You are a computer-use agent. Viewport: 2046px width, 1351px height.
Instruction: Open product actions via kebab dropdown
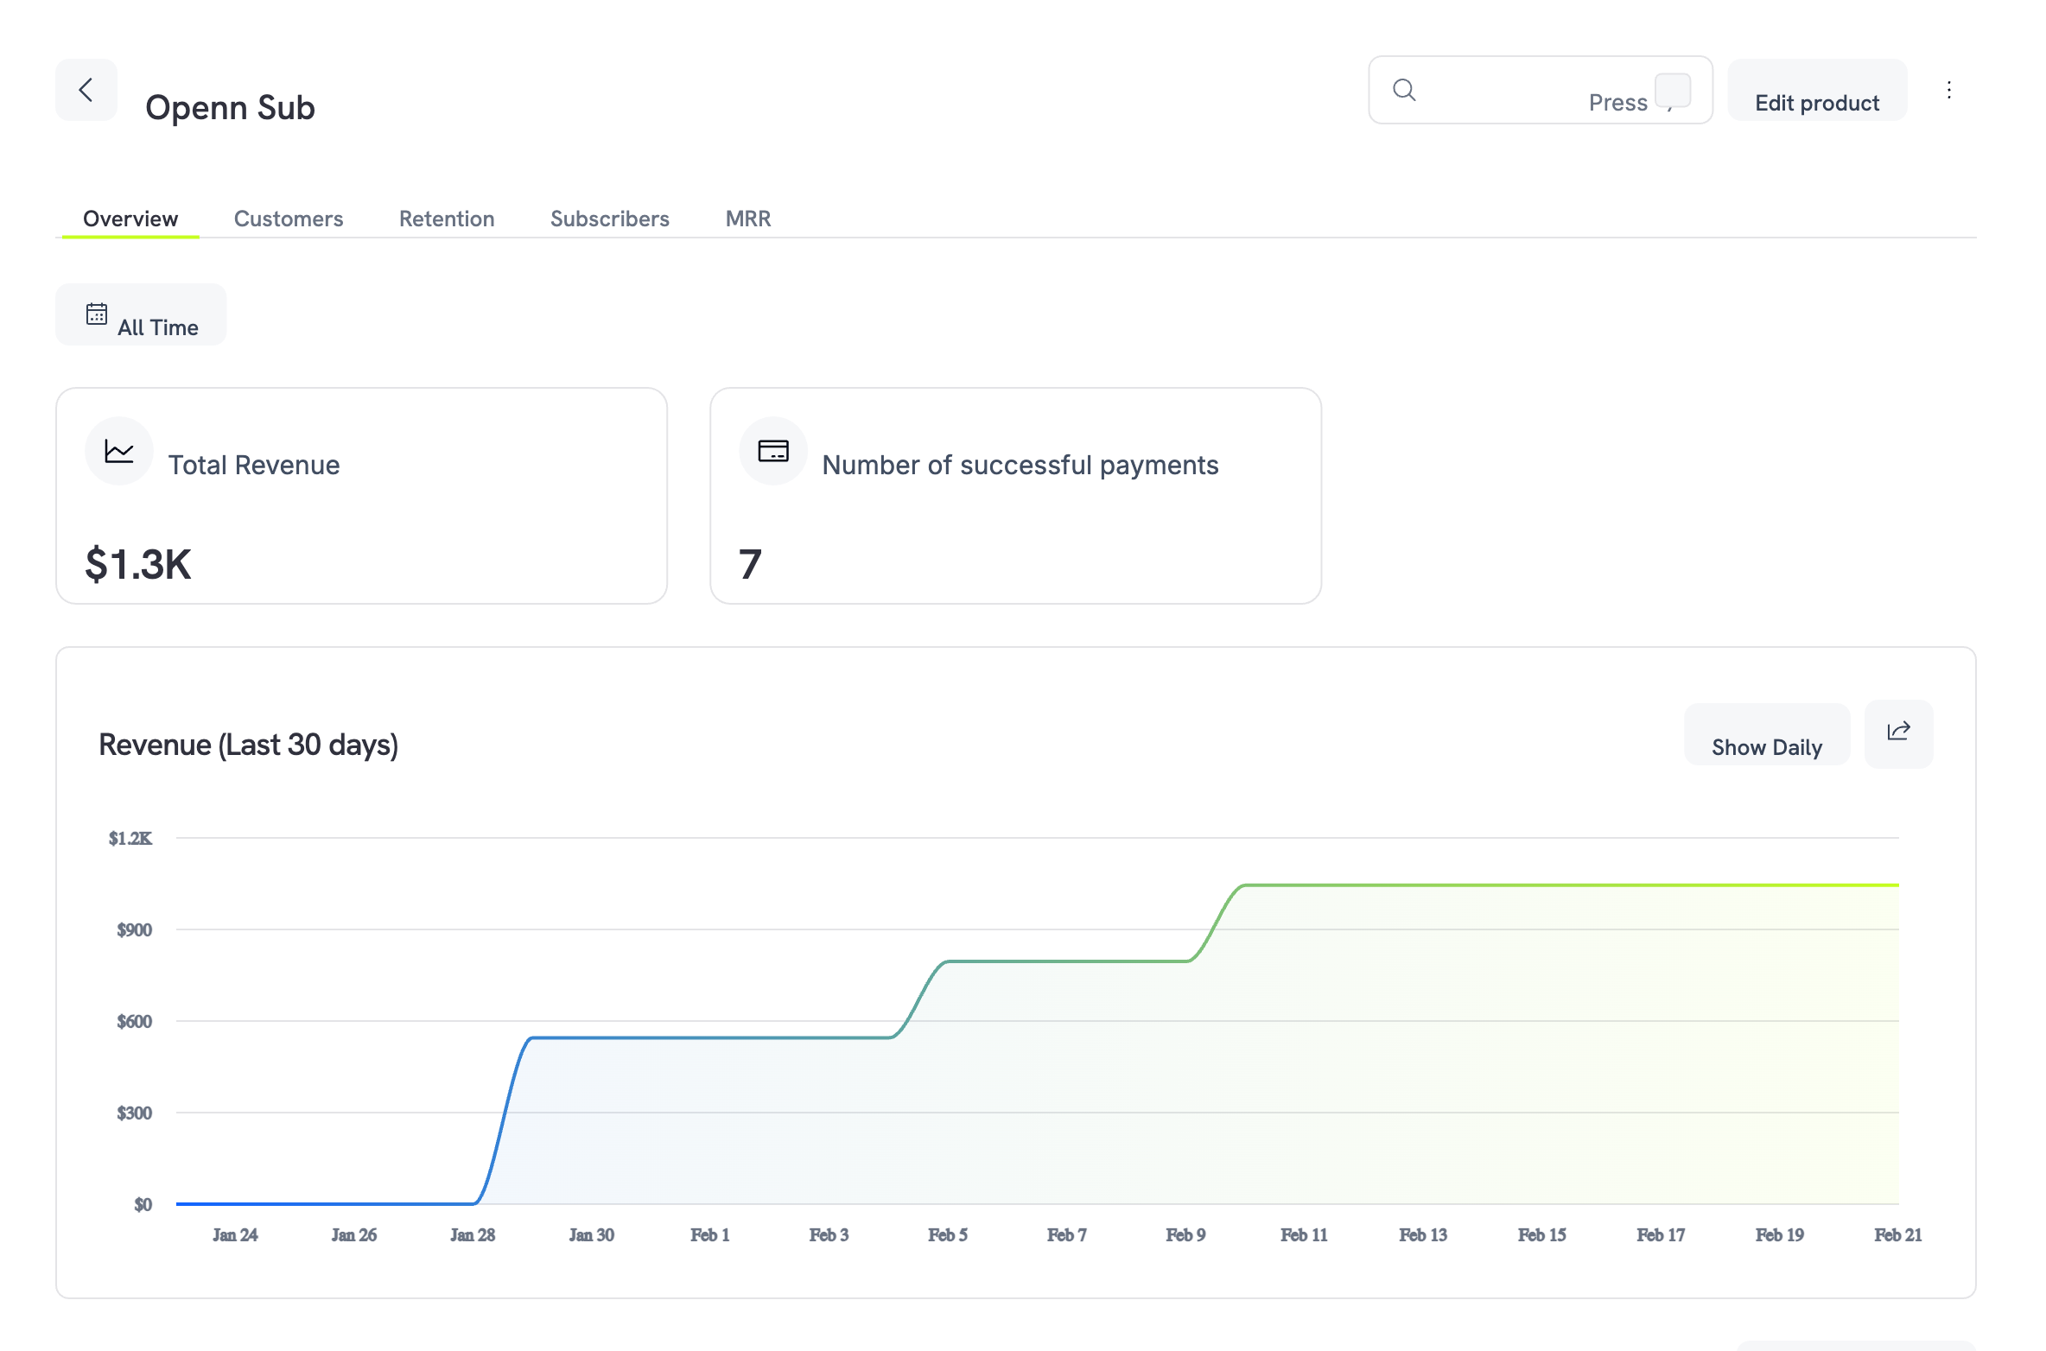point(1949,89)
